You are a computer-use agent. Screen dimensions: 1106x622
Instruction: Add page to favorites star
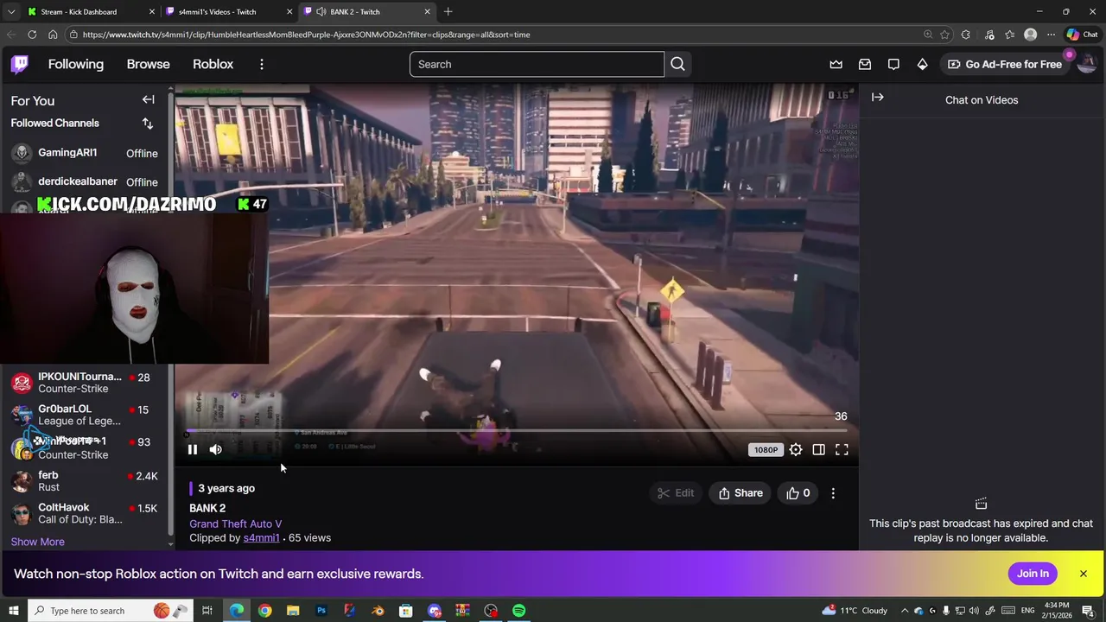click(944, 35)
